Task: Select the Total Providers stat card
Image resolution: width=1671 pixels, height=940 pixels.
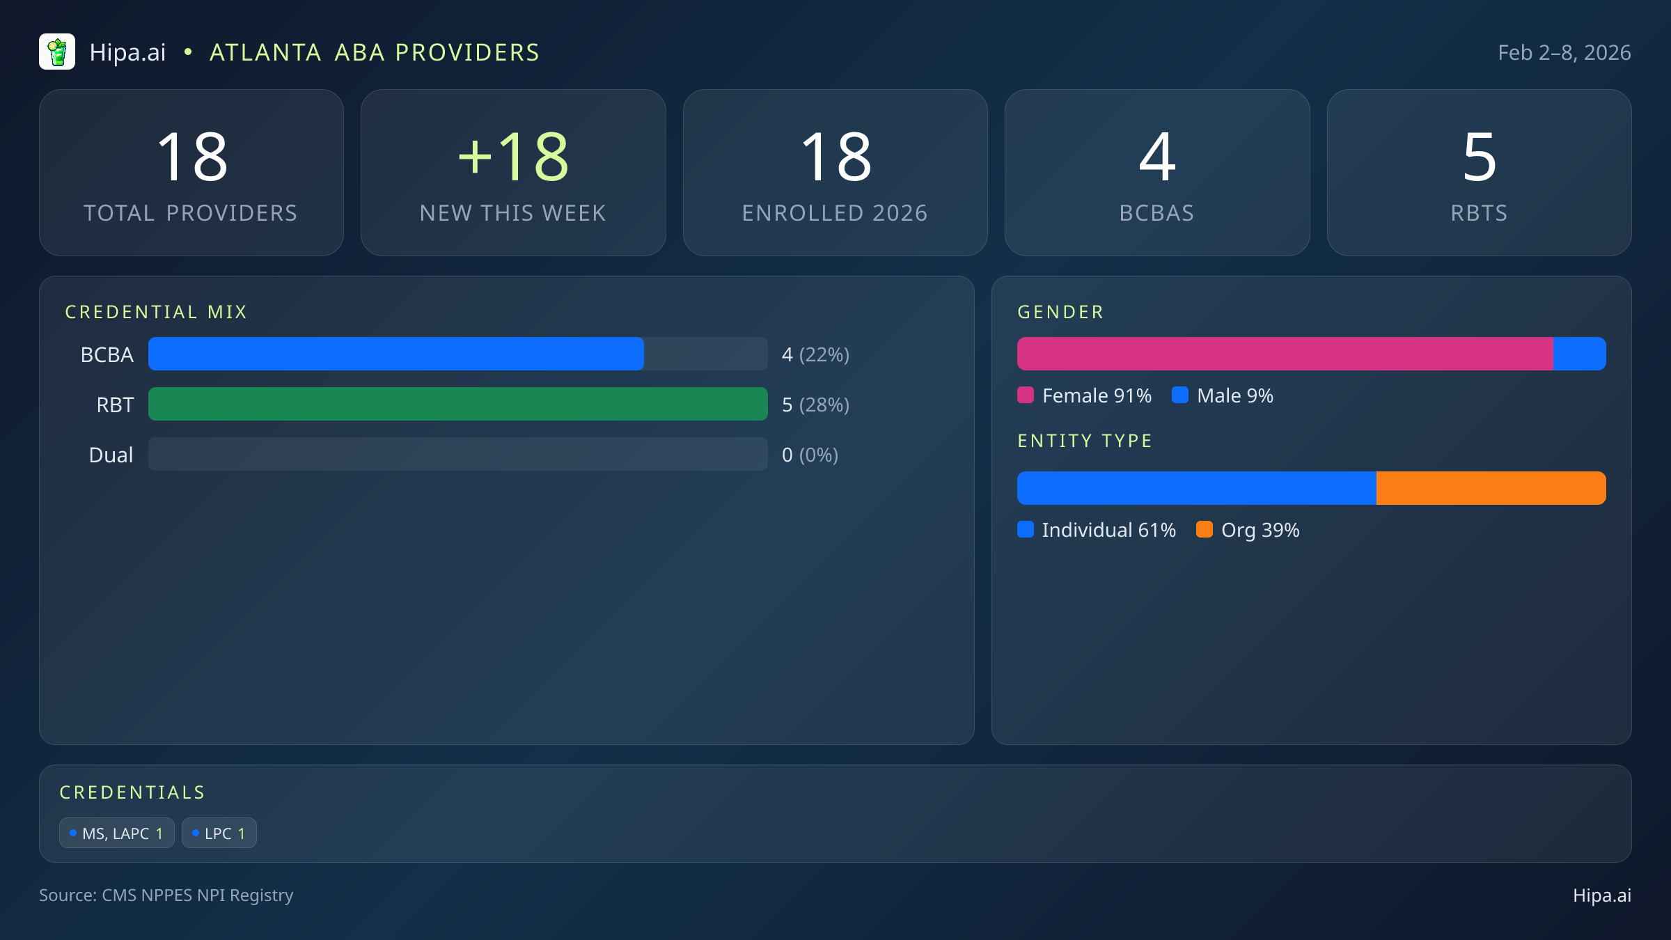Action: (191, 172)
